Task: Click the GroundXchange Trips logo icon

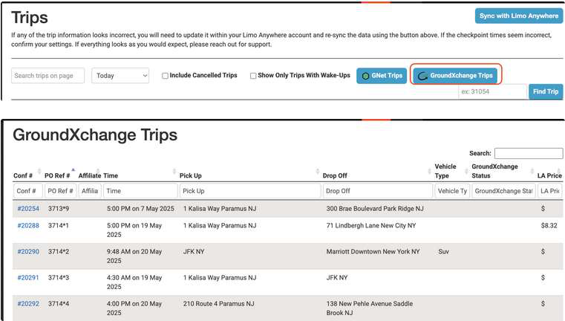Action: [422, 76]
